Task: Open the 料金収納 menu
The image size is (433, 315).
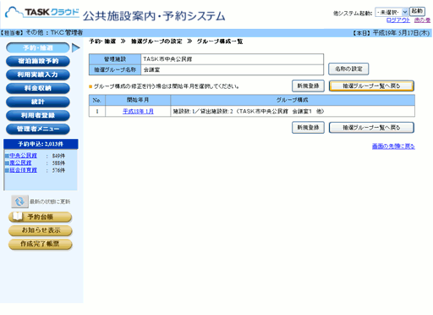Action: click(x=38, y=88)
